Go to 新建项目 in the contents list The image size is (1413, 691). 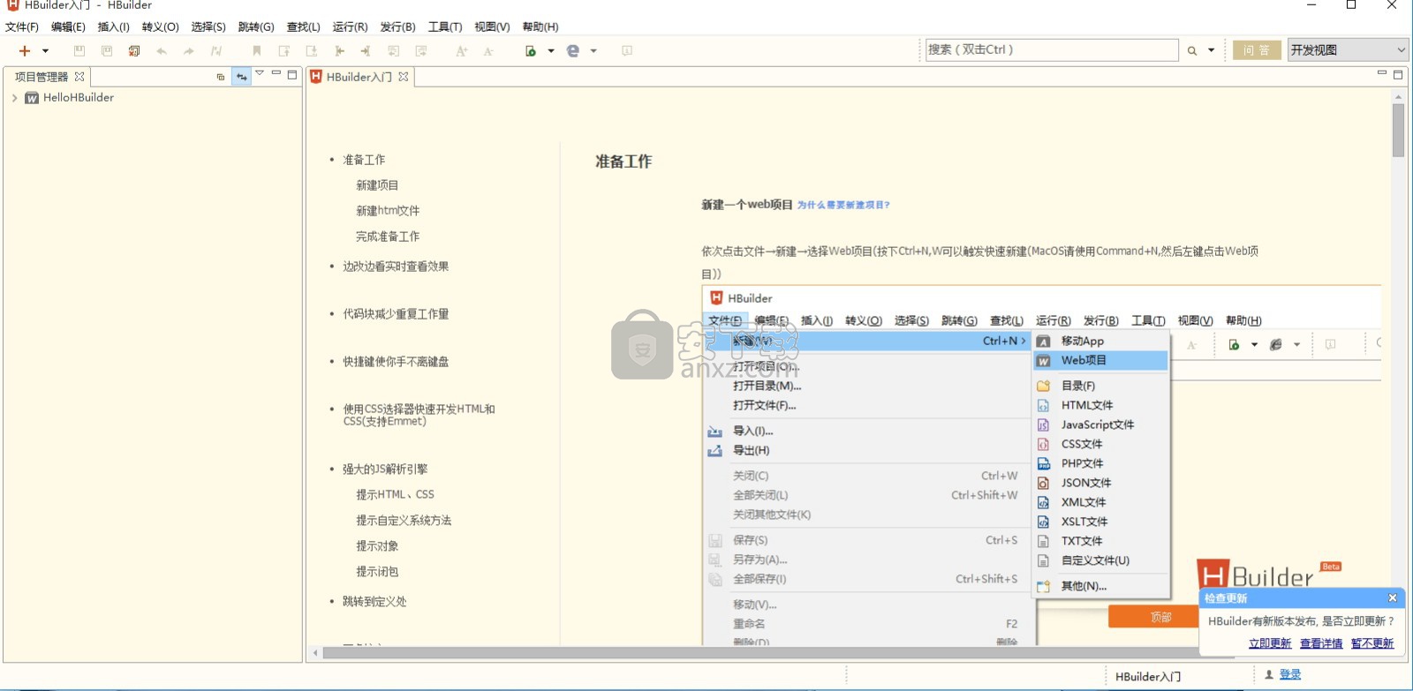[x=377, y=185]
